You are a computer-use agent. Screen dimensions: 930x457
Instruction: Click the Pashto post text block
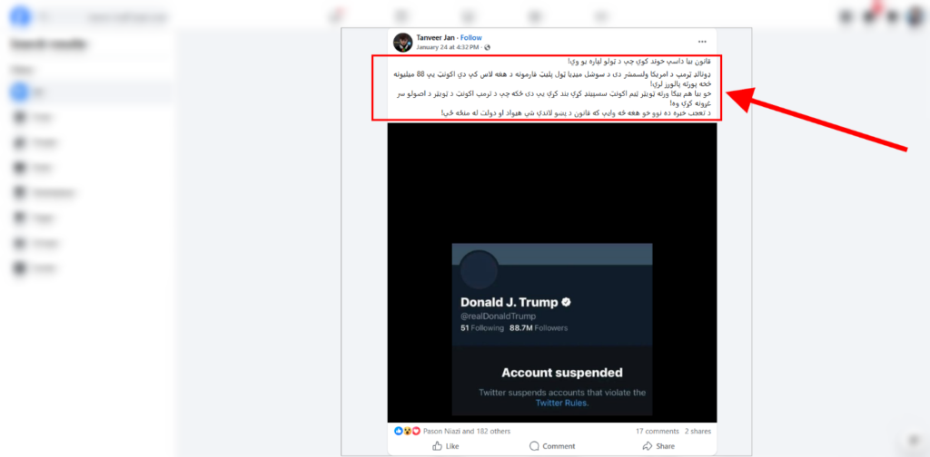(x=548, y=88)
